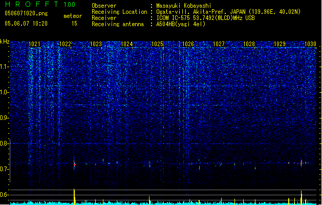Screen dimensions: 322x205
Task: Click the meteor echo near 1025
Action: pyautogui.click(x=149, y=164)
